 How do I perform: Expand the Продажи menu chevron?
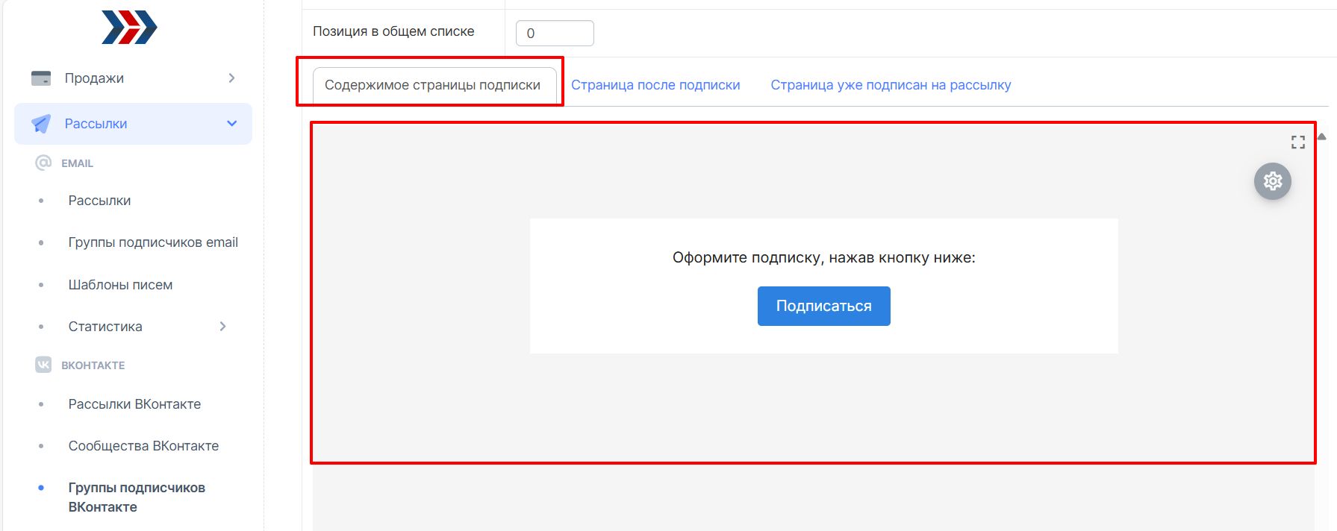[x=231, y=78]
